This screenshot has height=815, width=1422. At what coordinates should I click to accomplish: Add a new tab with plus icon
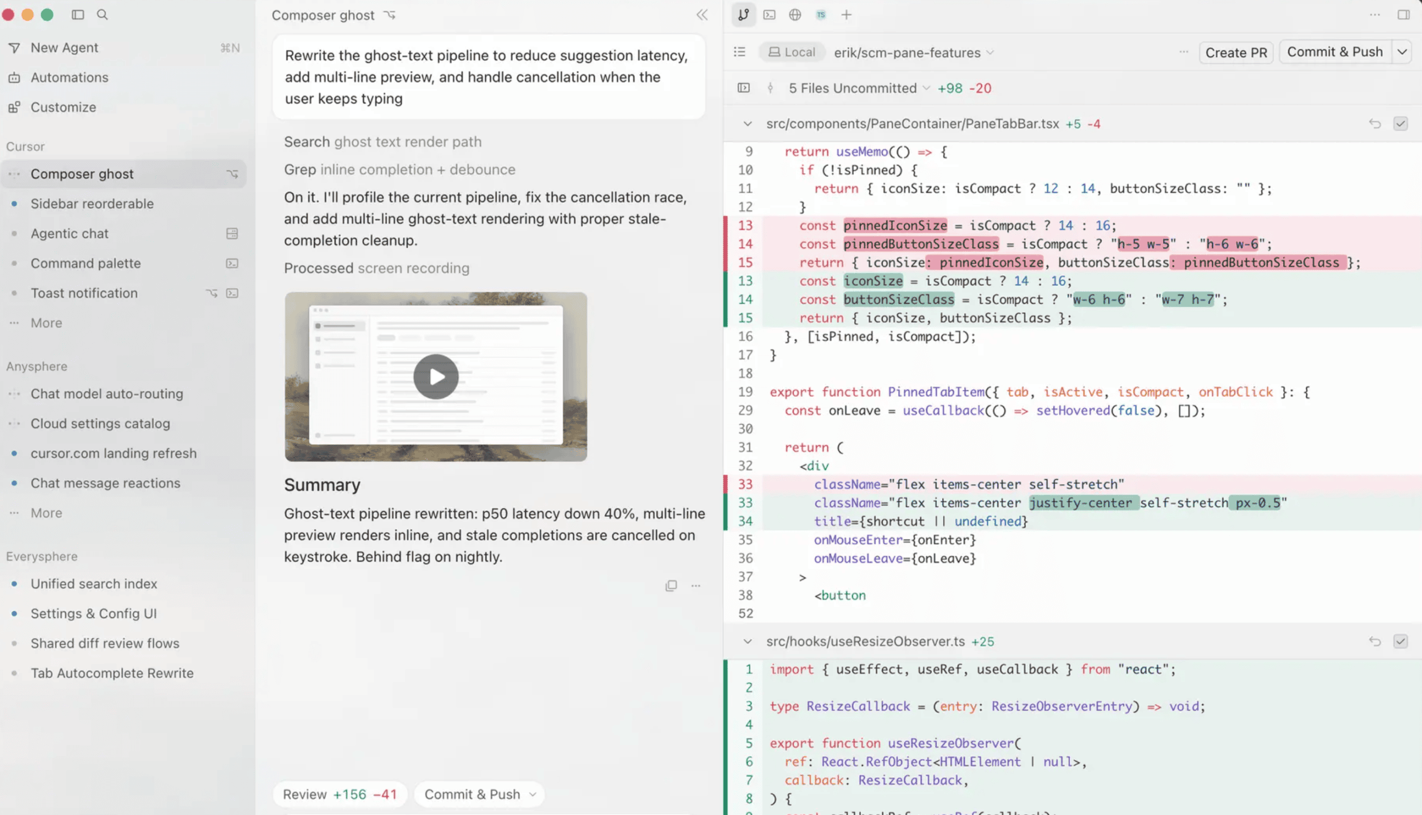[x=846, y=15]
